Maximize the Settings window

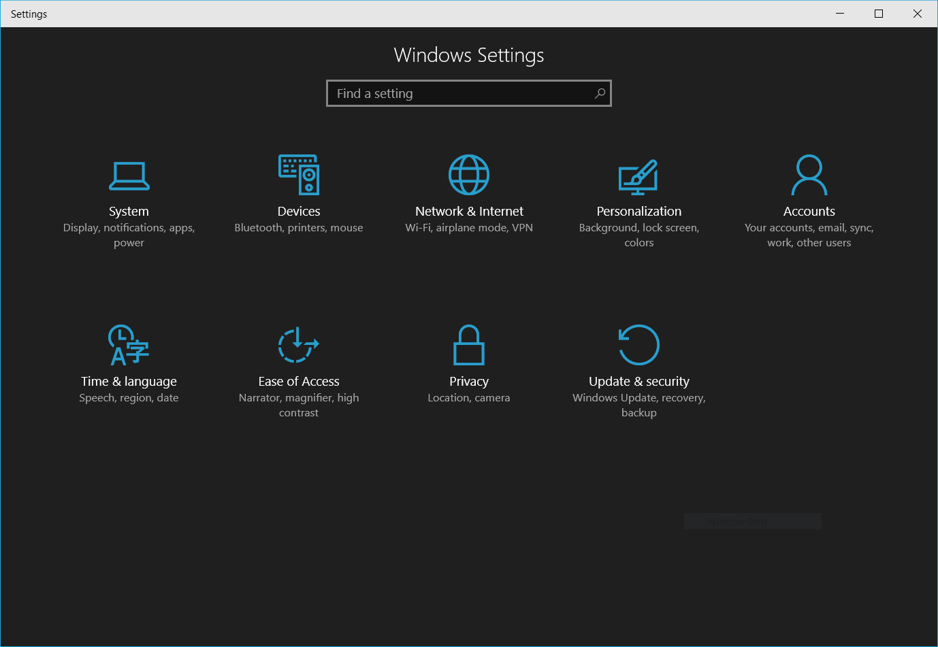click(x=879, y=14)
